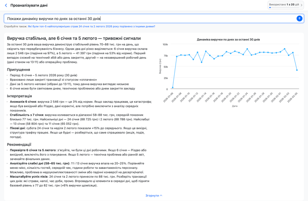Click the back arrow beside Проаналізувати дані
The width and height of the screenshot is (308, 201).
(x=6, y=6)
